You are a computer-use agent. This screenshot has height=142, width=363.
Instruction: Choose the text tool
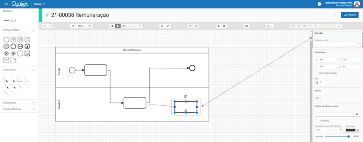click(x=140, y=26)
